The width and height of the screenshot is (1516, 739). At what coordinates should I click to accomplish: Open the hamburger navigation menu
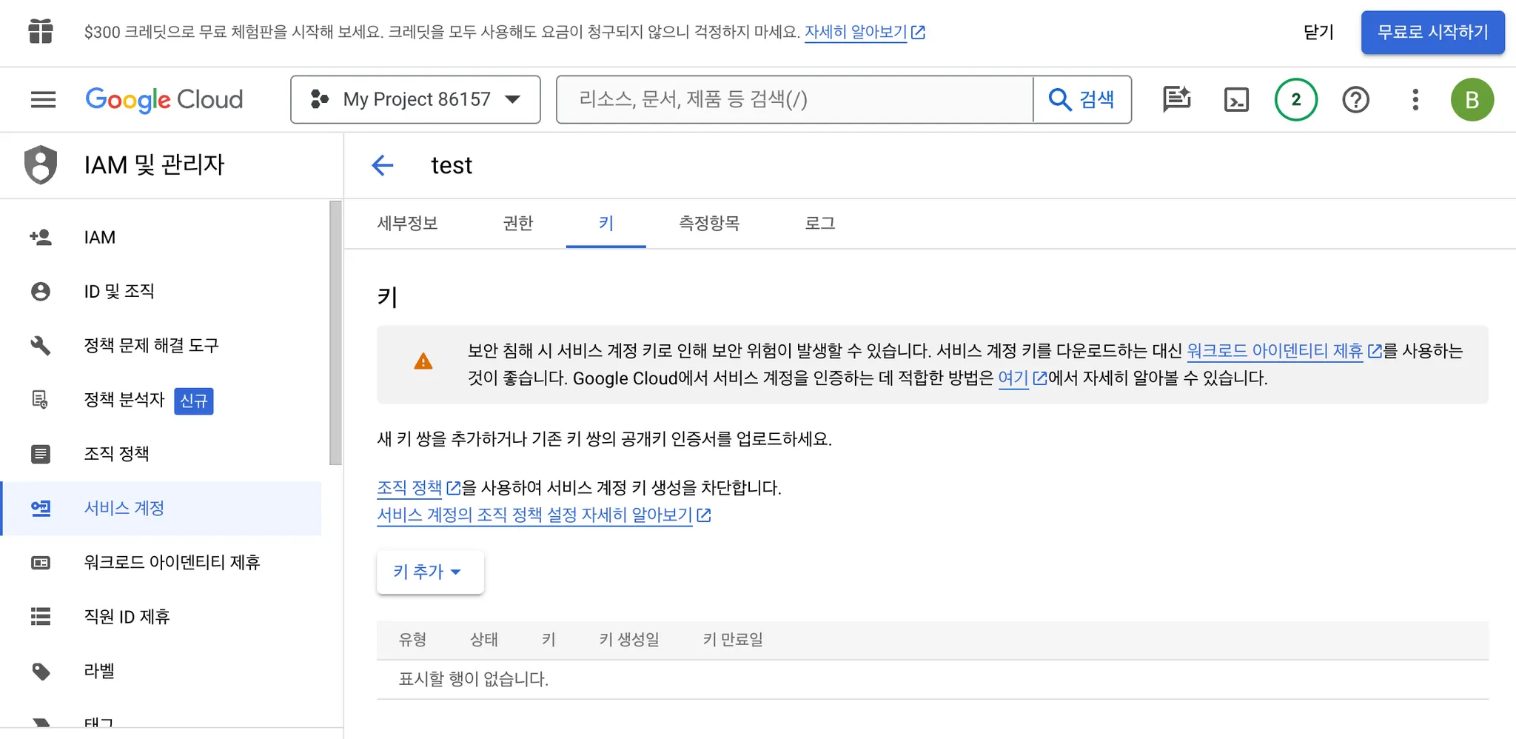pyautogui.click(x=43, y=99)
